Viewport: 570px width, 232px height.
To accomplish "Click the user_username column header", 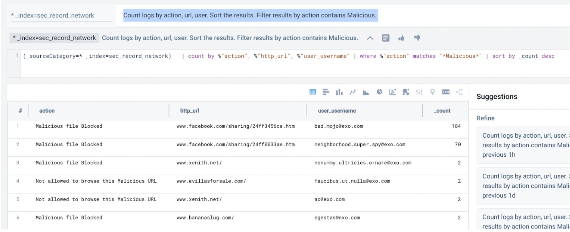I will coord(337,111).
